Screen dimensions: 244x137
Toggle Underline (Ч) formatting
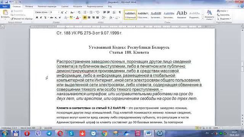pyautogui.click(x=45, y=18)
